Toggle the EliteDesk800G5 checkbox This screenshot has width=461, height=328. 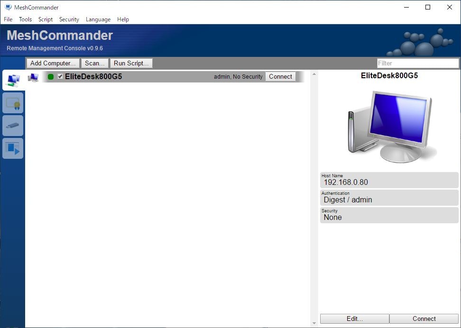pos(60,76)
